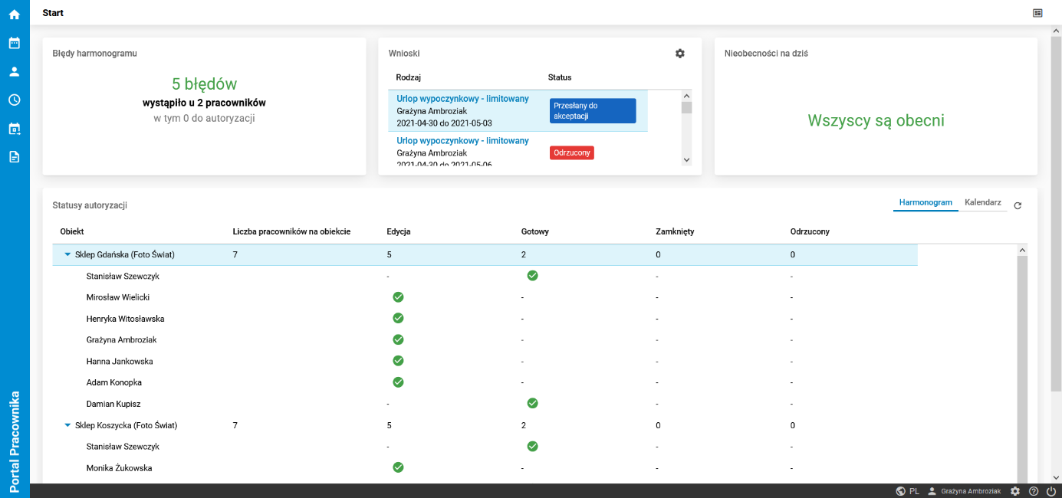The image size is (1062, 498).
Task: Open the calendar event icon in the sidebar
Action: (14, 128)
